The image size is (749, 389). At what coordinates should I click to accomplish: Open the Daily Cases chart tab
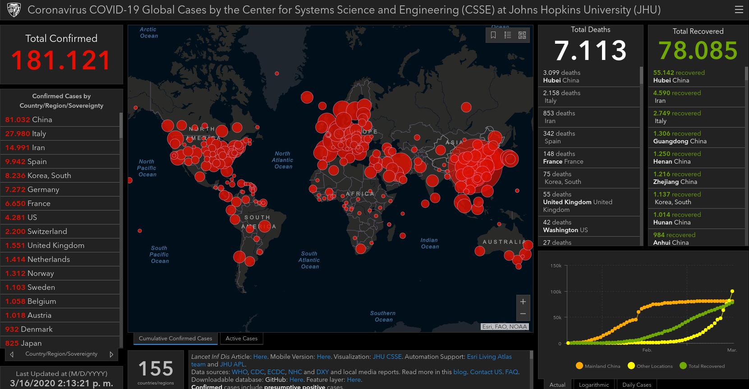[x=636, y=384]
